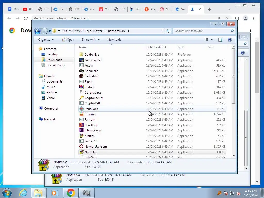The image size is (264, 198).
Task: Select the Fantom file
Action: 90,120
